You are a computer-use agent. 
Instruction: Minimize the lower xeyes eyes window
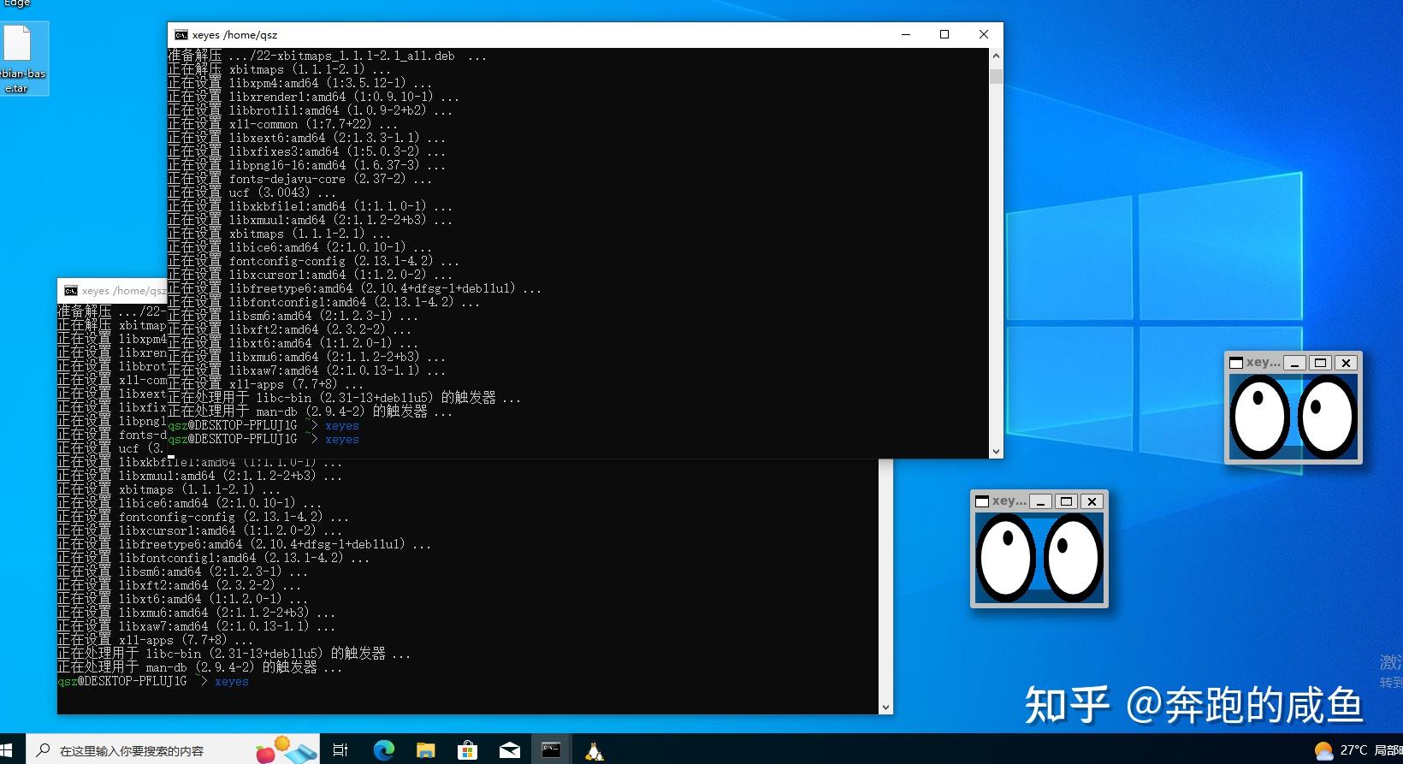coord(1041,501)
